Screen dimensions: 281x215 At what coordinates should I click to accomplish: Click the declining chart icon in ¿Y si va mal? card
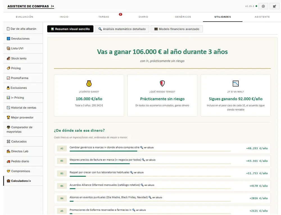tap(236, 83)
